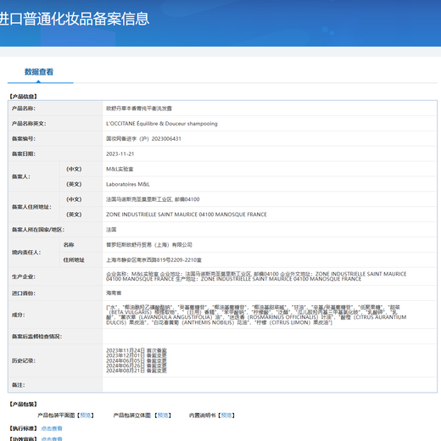This screenshot has width=441, height=441.
Task: Click the 【产品包装】 section heading
Action: [24, 405]
